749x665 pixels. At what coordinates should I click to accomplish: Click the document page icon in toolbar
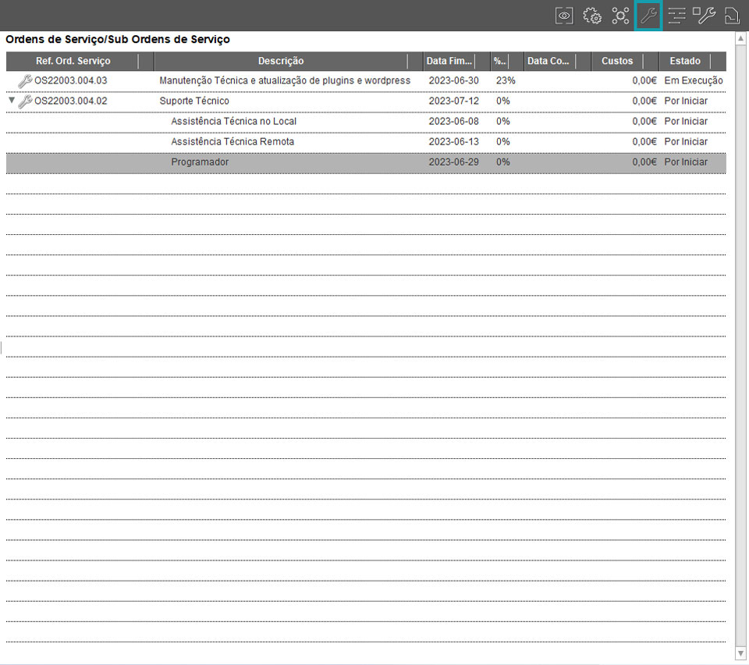coord(732,16)
